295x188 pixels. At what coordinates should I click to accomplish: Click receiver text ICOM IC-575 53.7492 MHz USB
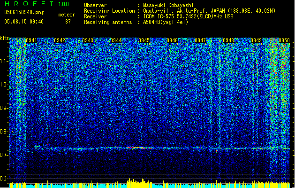click(x=188, y=16)
